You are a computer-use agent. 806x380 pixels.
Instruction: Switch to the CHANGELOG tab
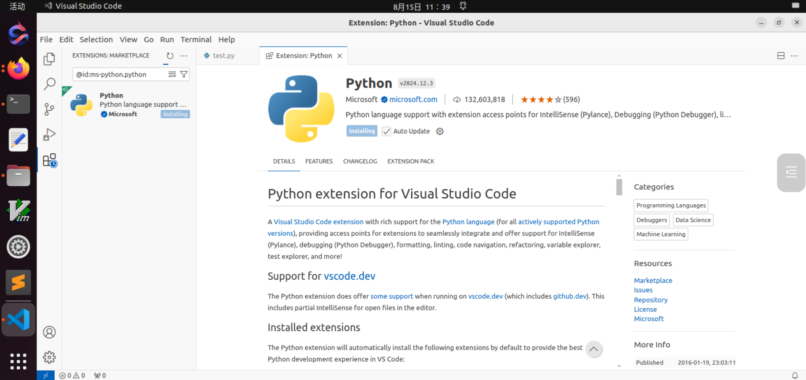point(360,161)
